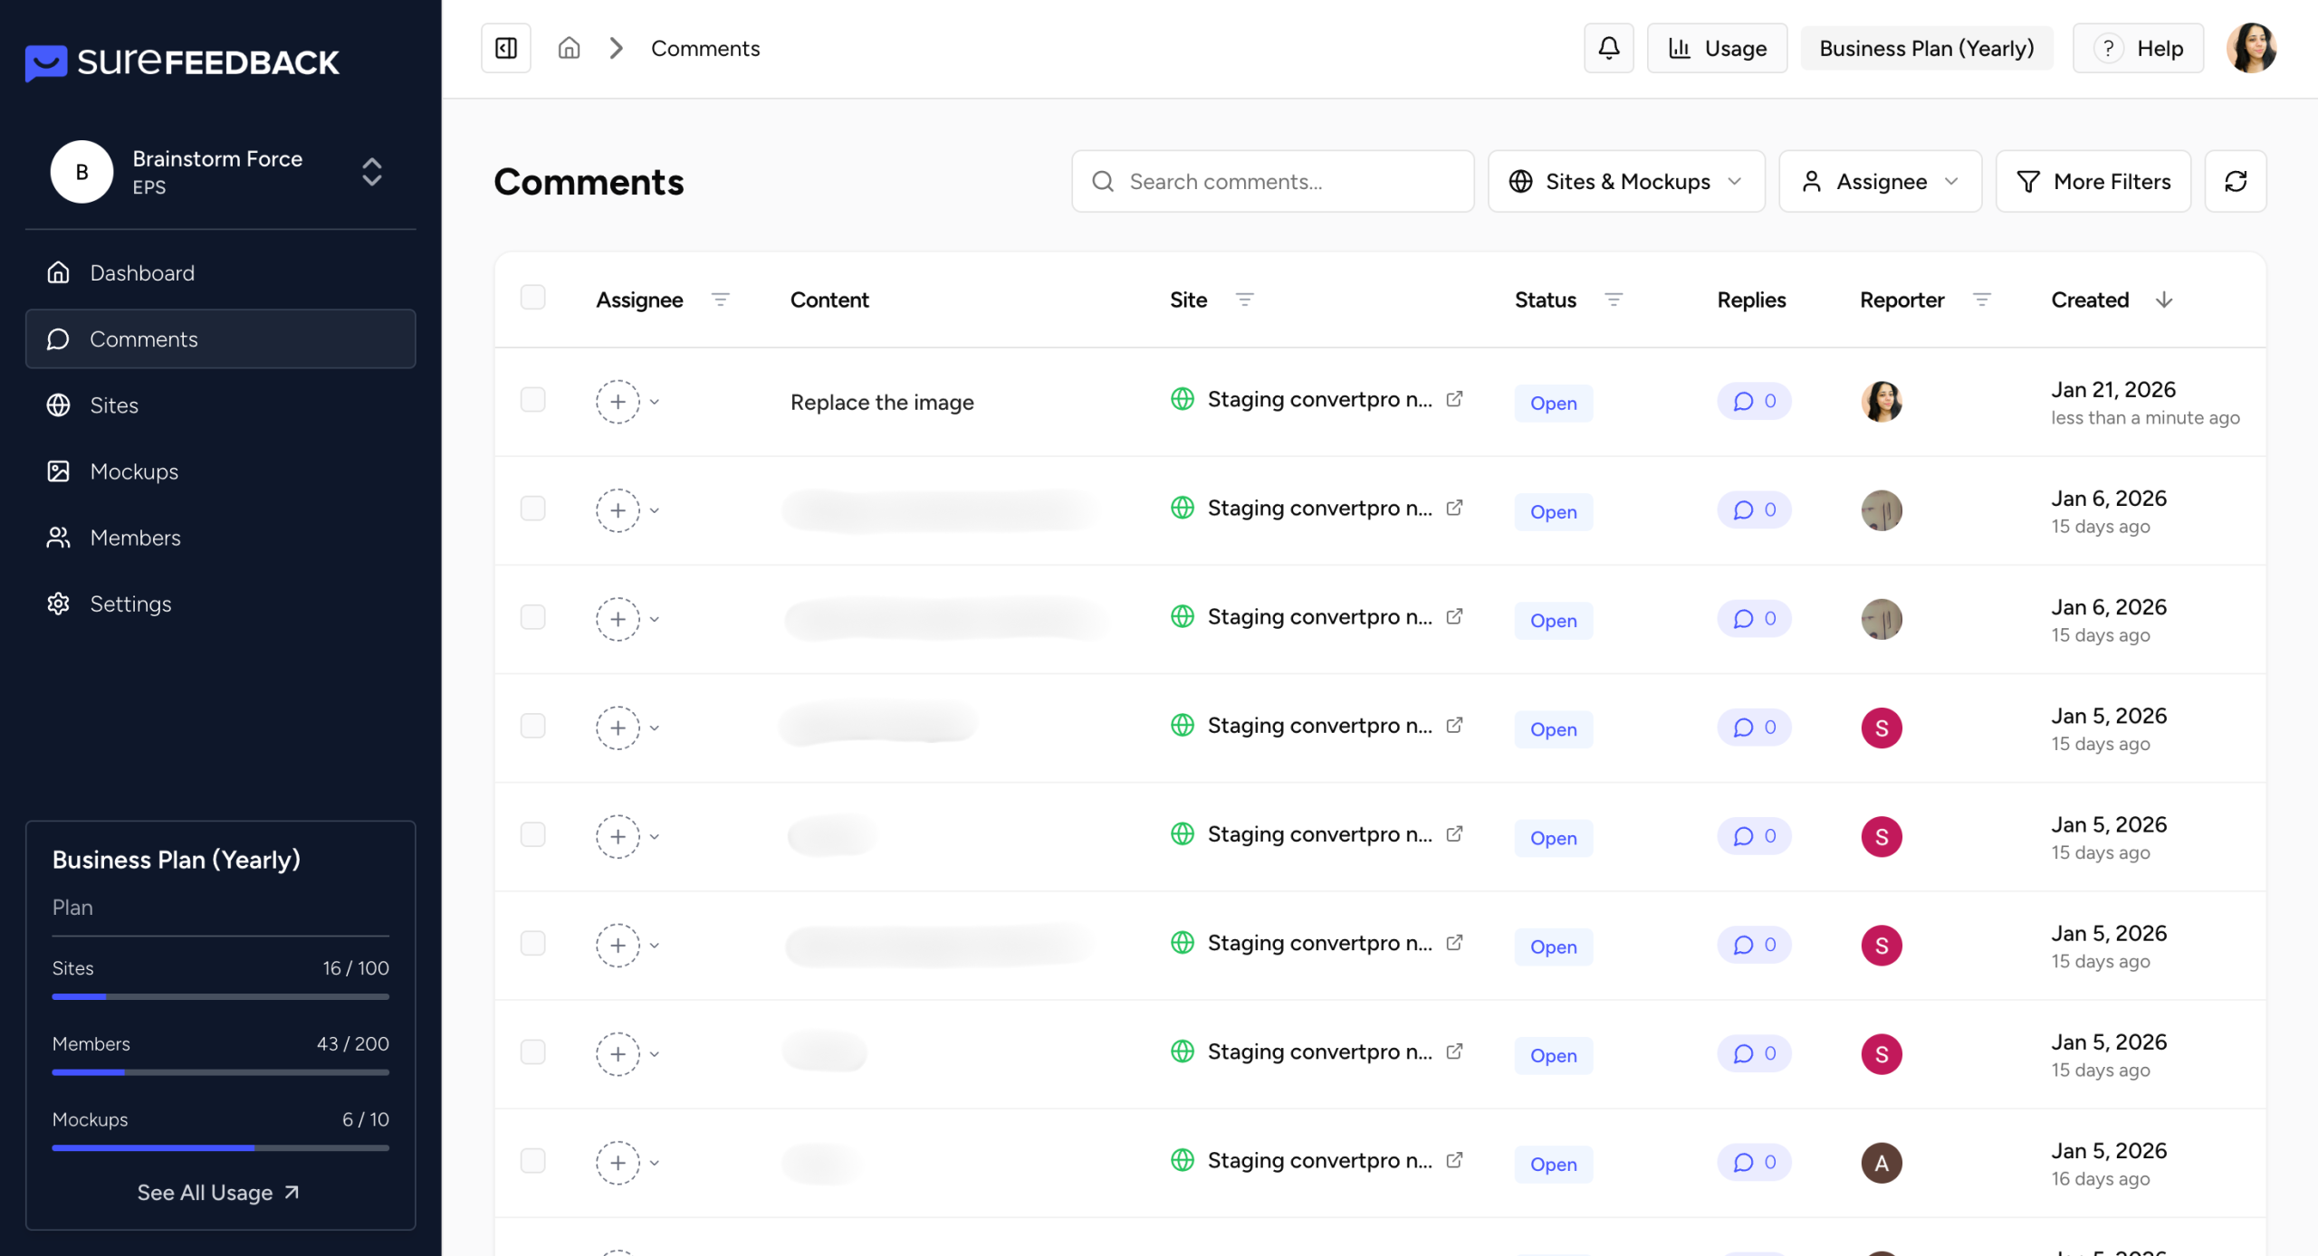Viewport: 2318px width, 1256px height.
Task: Open Mockups in the sidebar
Action: [x=134, y=471]
